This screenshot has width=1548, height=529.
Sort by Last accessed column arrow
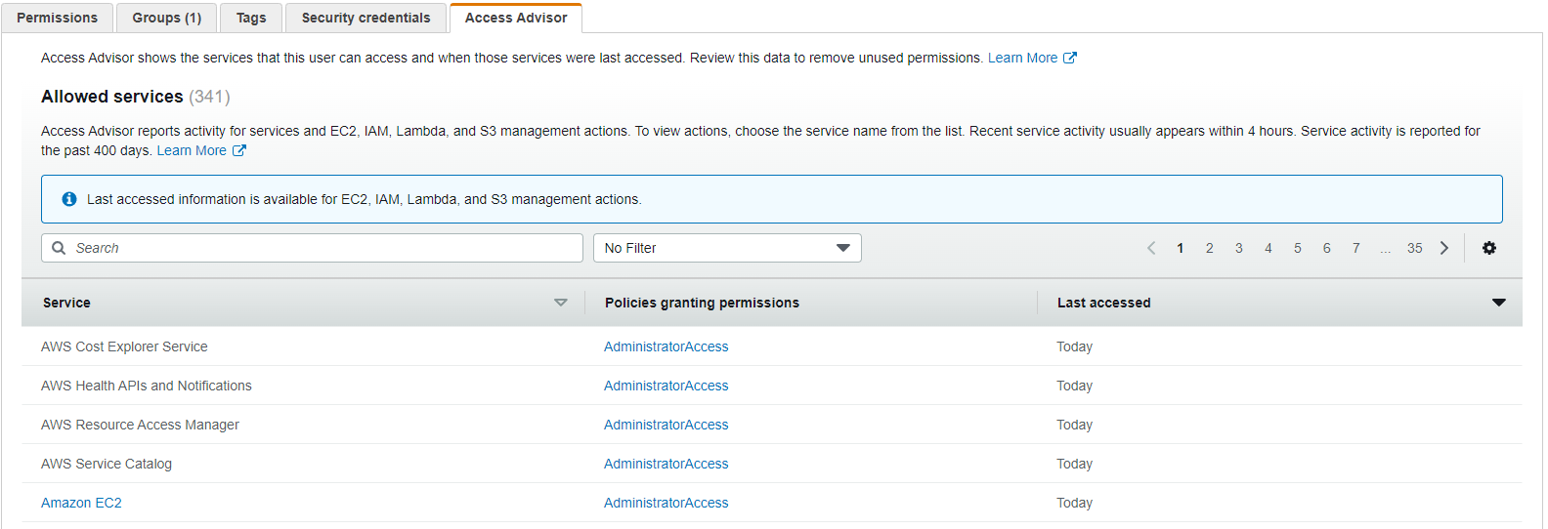coord(1498,303)
